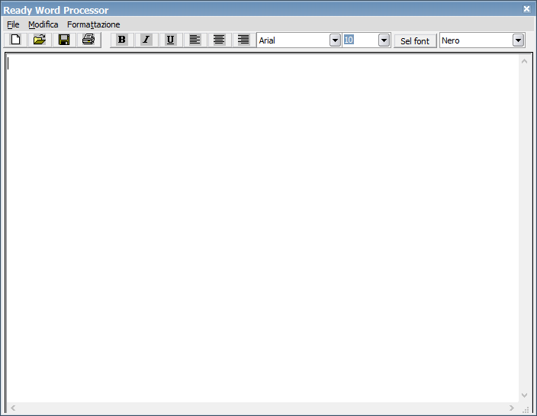Create a new blank document

15,40
